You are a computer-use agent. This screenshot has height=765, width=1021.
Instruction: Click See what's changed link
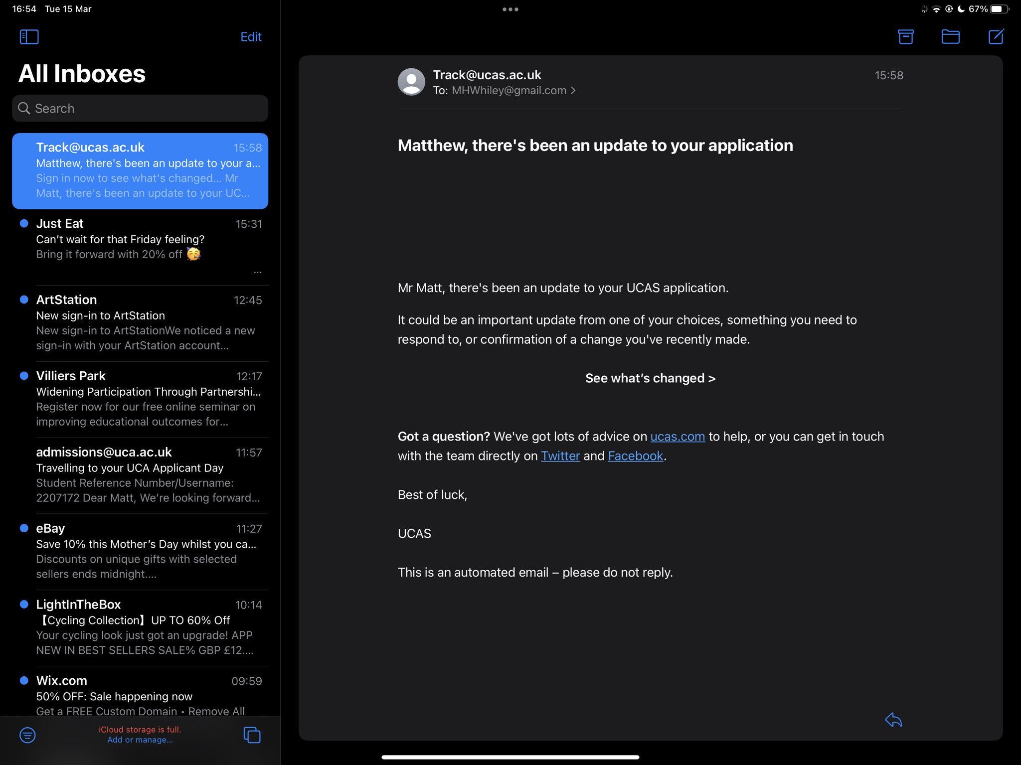coord(650,378)
